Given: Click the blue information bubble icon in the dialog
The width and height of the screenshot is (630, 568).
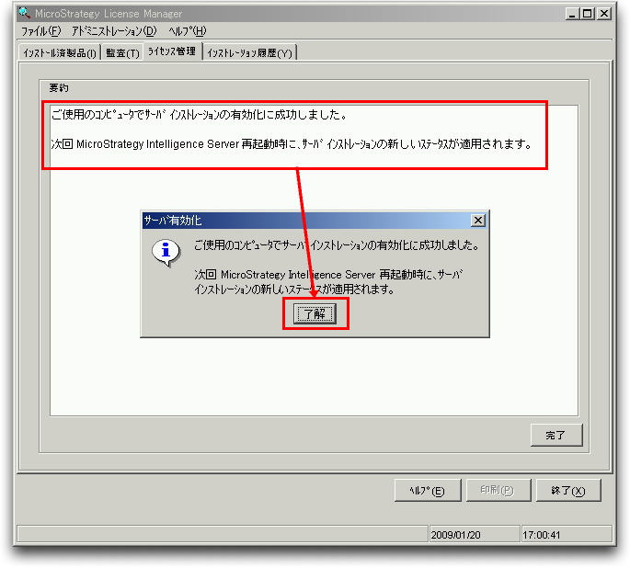Looking at the screenshot, I should pyautogui.click(x=166, y=253).
